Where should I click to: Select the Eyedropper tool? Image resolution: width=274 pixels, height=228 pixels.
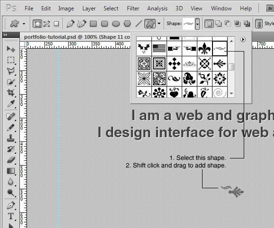[11, 104]
